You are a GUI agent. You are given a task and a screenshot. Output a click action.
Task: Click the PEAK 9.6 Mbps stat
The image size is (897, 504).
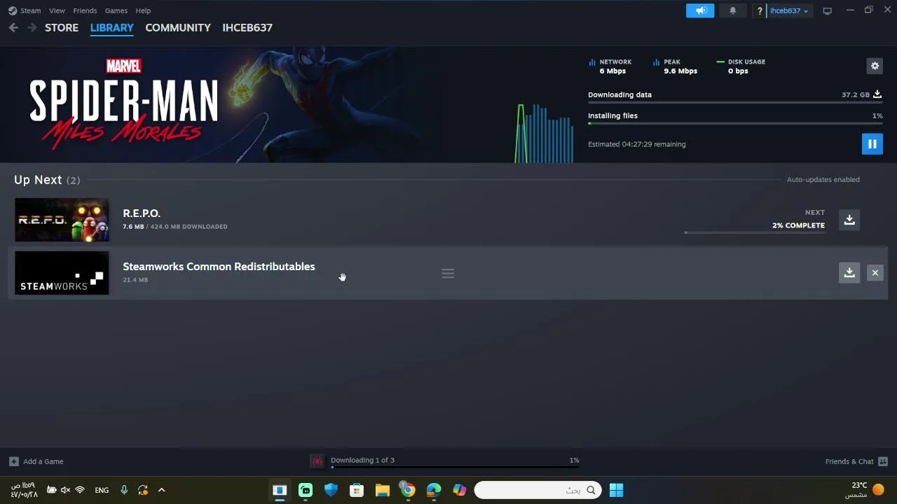tap(676, 66)
